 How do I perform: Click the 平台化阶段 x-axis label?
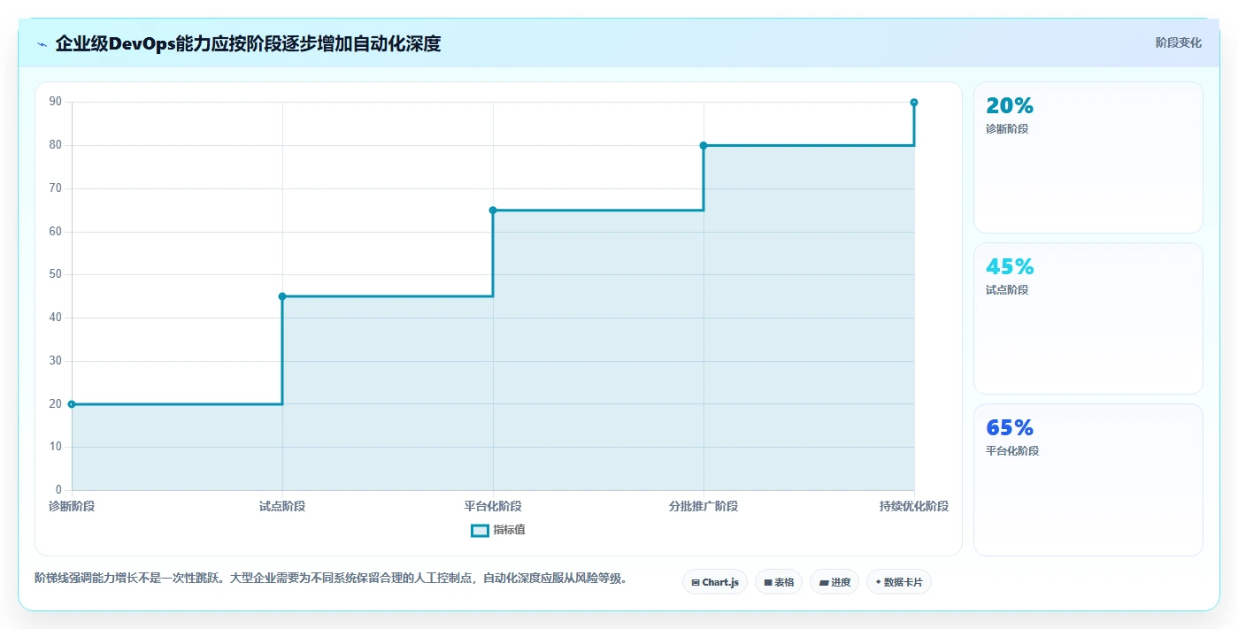493,506
